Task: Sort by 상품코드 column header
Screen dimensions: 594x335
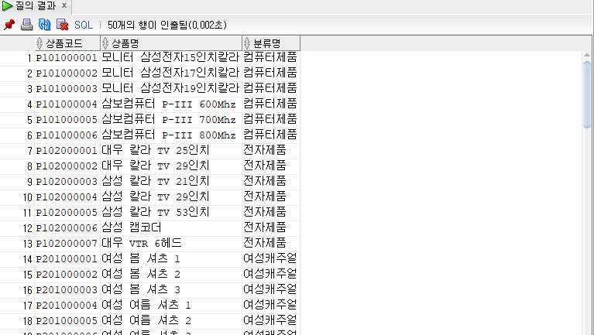Action: click(67, 43)
